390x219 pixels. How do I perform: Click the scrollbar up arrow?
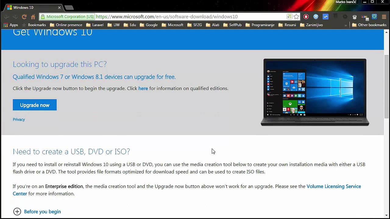387,32
